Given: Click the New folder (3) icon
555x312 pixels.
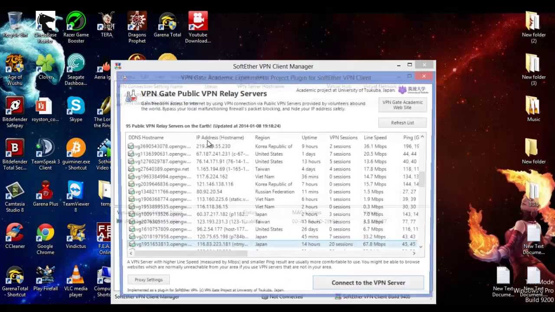Looking at the screenshot, I should pos(533,70).
